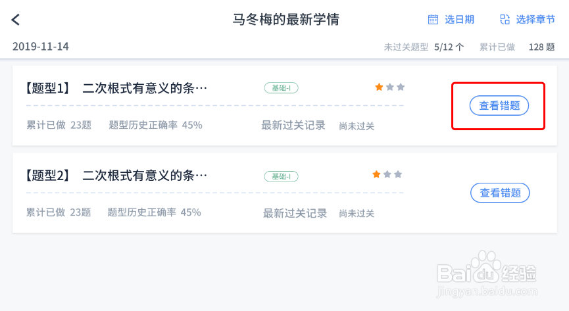Open the 选日期 date picker
This screenshot has height=311, width=569.
(x=451, y=19)
